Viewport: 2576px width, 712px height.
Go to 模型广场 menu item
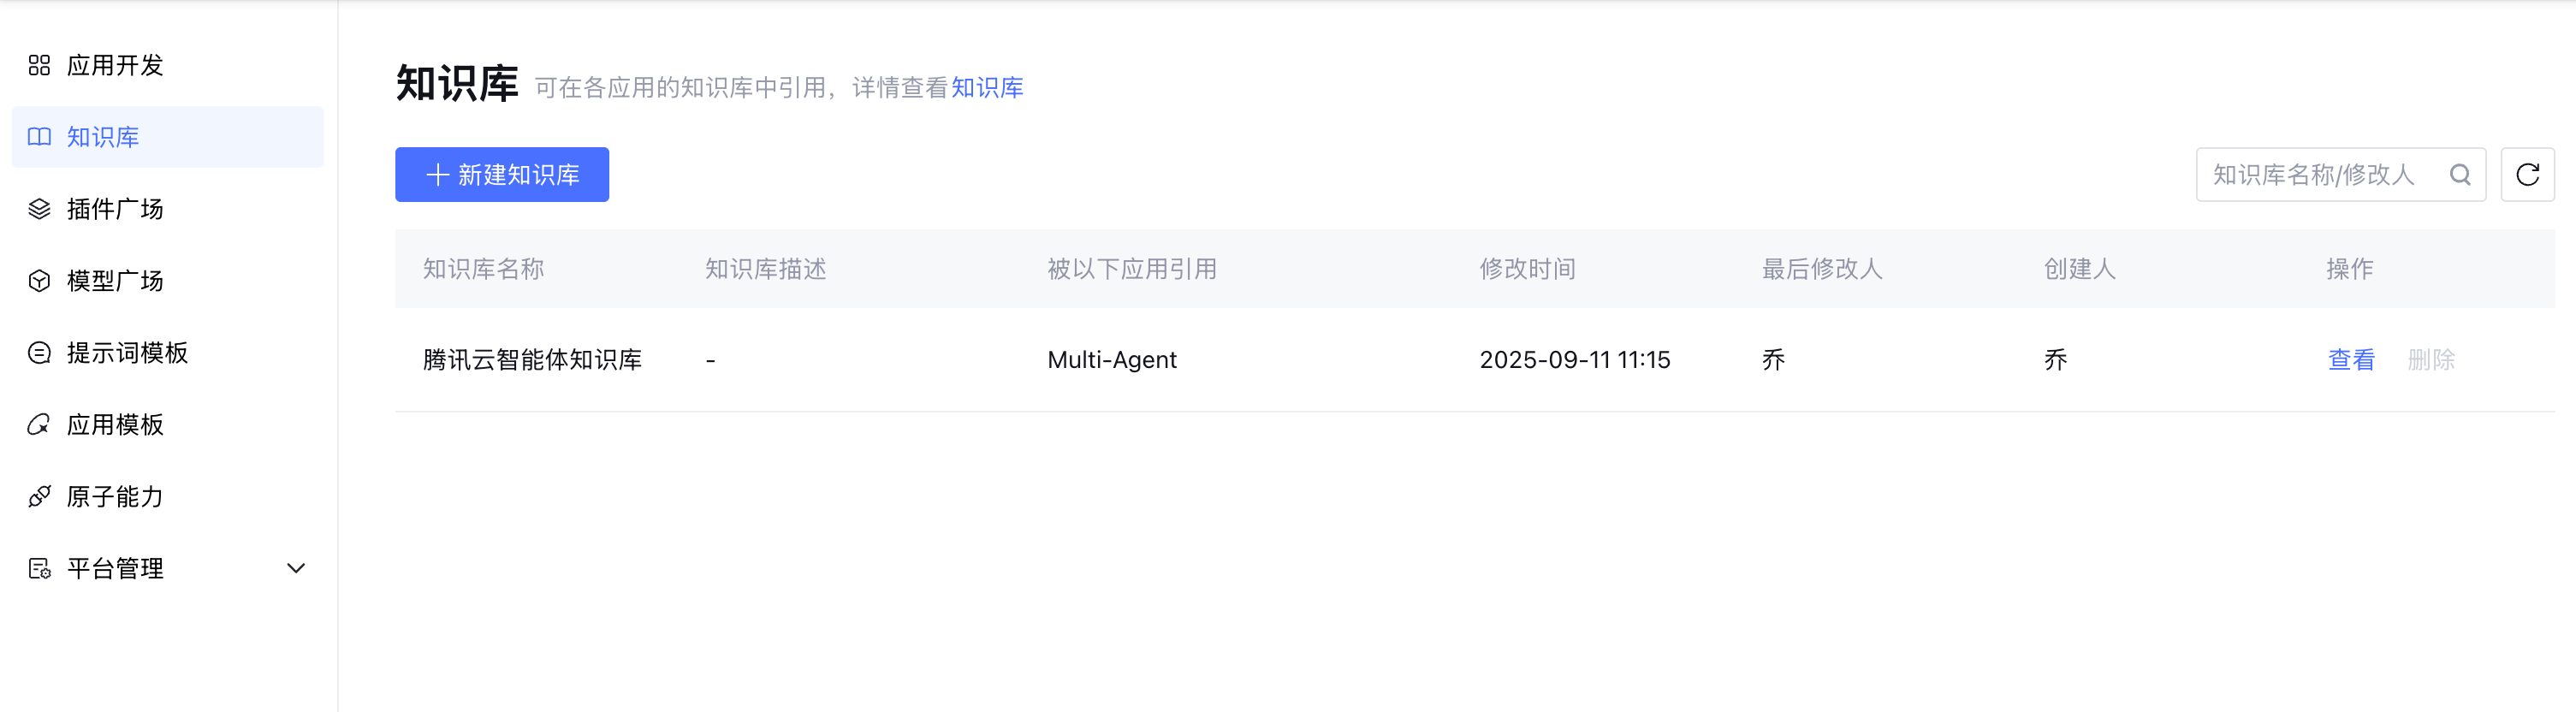[x=115, y=281]
